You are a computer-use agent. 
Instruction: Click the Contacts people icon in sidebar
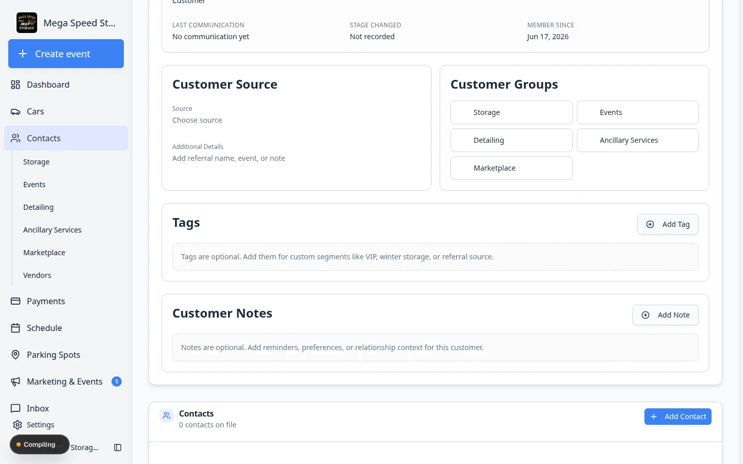tap(15, 138)
